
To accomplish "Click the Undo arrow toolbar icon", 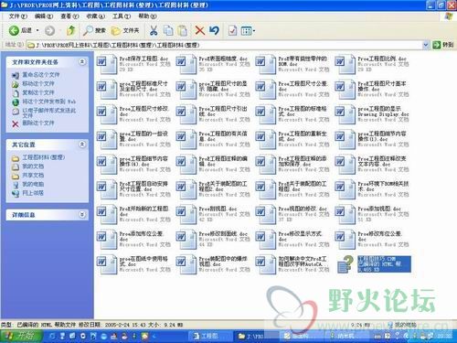I will 214,30.
